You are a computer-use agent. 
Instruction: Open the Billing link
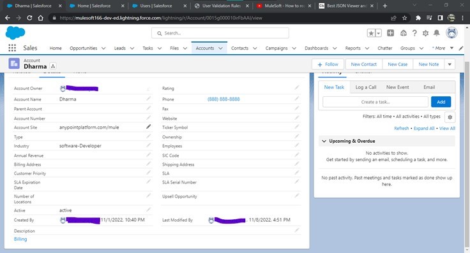[20, 239]
